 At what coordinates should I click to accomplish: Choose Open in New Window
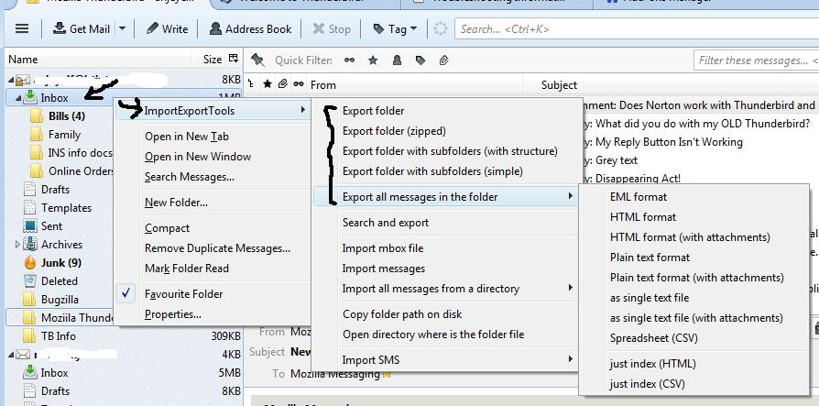click(x=198, y=156)
